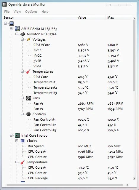Click the Nuvoton NCT6776F chip icon
The image size is (139, 190).
(x=23, y=34)
